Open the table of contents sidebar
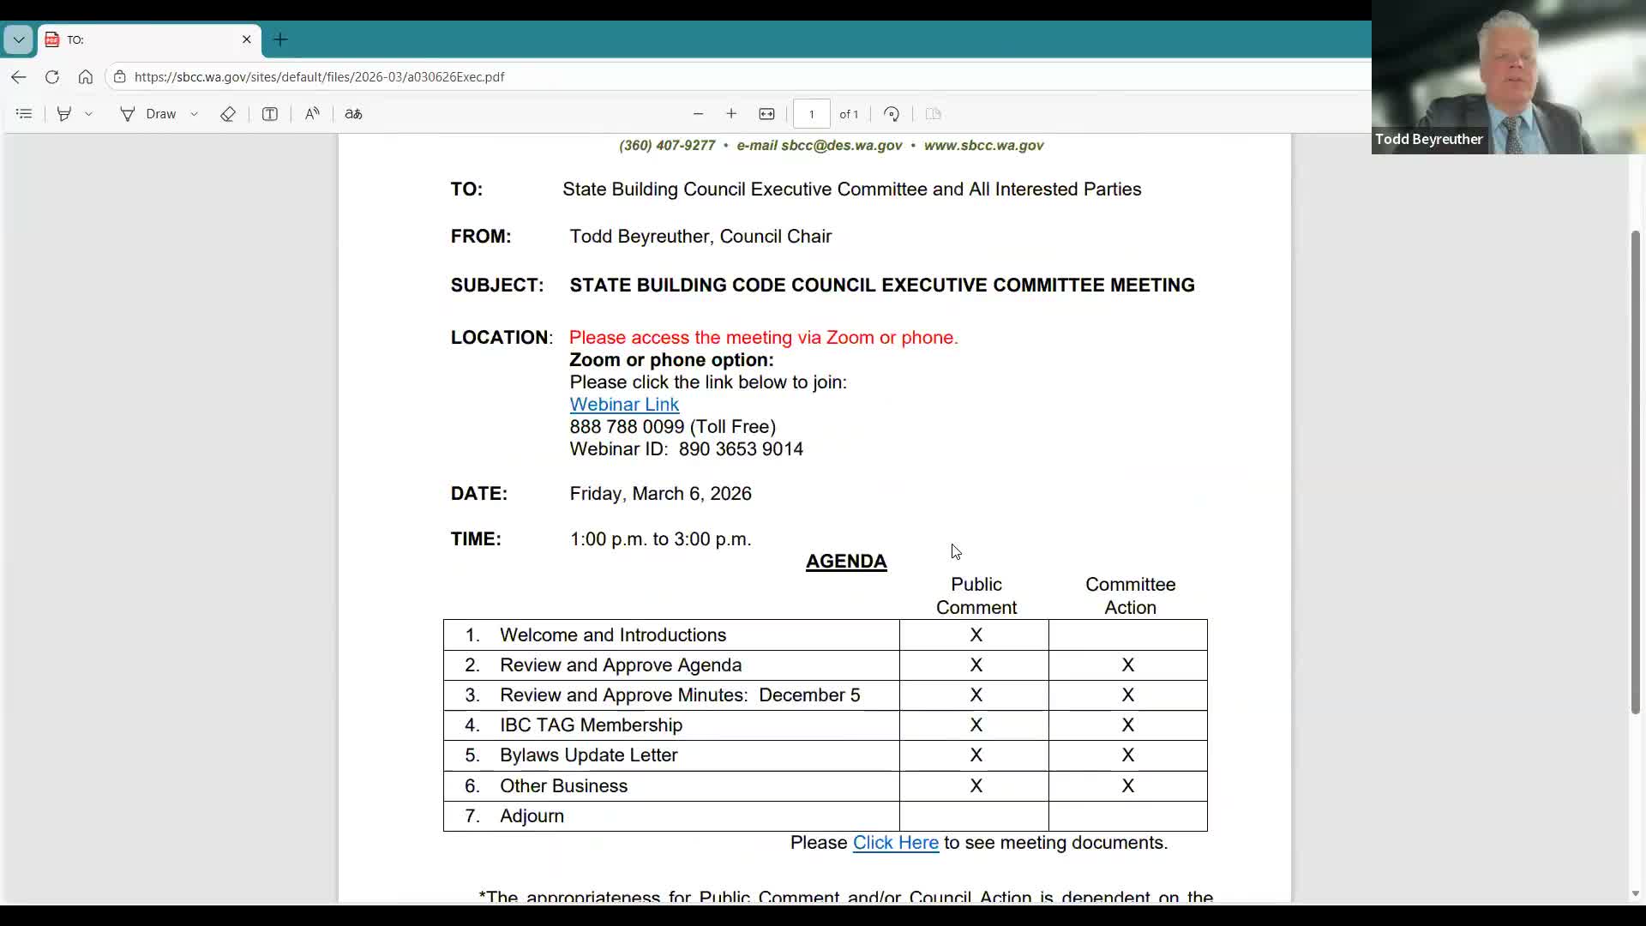 click(x=24, y=114)
